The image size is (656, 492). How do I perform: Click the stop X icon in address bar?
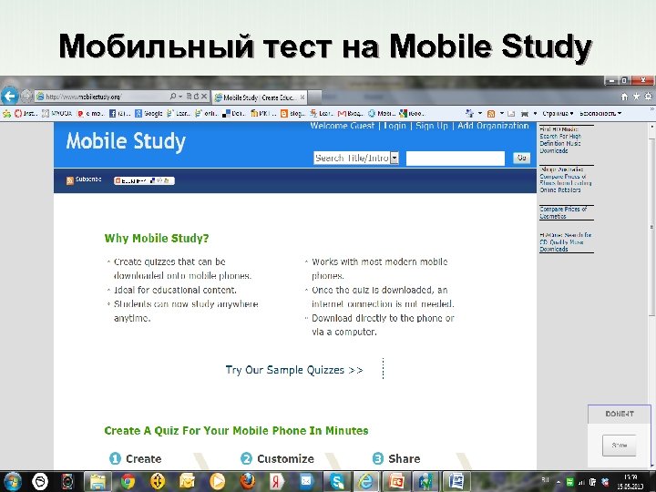pyautogui.click(x=204, y=97)
